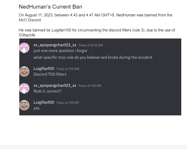This screenshot has height=152, width=187.
Task: Click the paragraph starting On August 11, 2023
Action: point(96,17)
